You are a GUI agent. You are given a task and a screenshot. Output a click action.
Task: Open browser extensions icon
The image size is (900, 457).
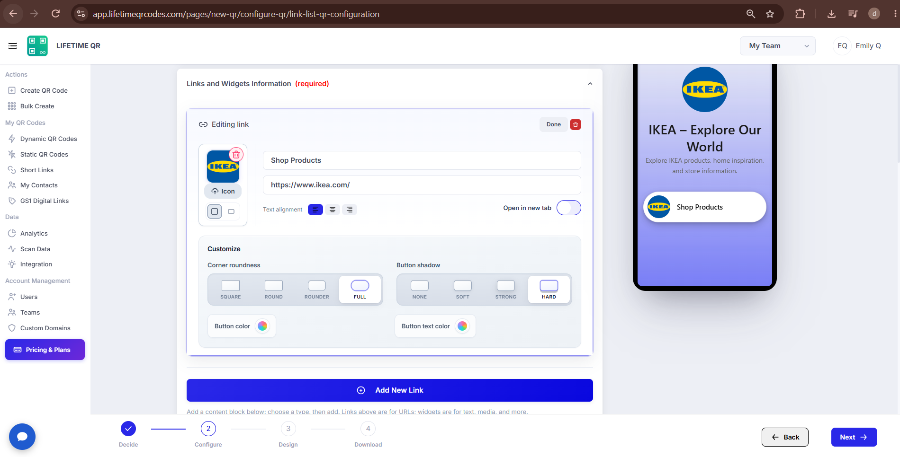pyautogui.click(x=800, y=14)
